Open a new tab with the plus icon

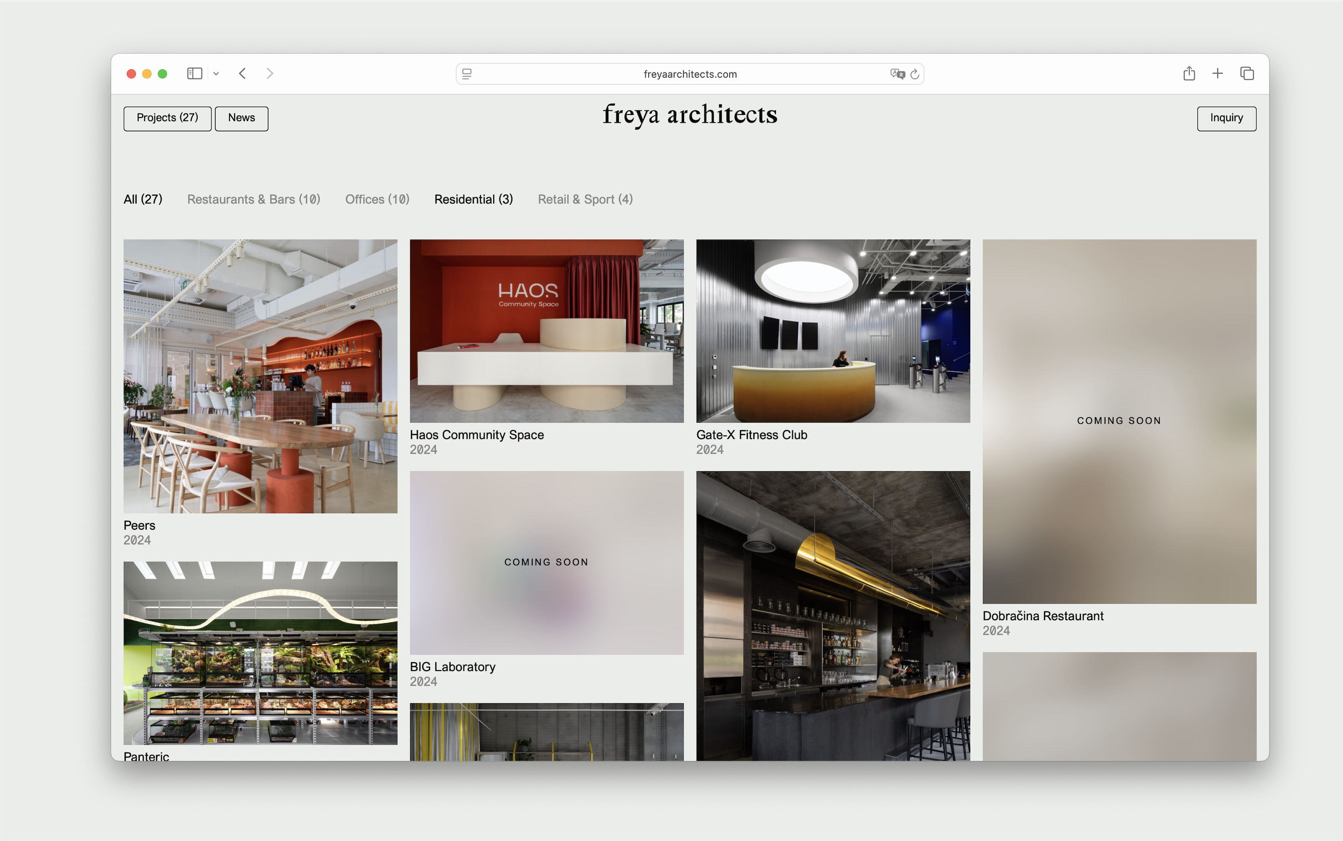pyautogui.click(x=1218, y=73)
